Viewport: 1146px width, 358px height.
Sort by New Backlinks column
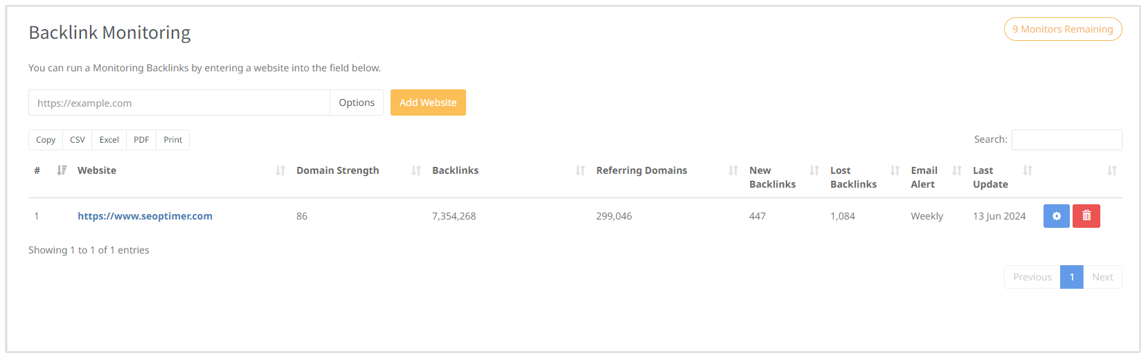tap(772, 177)
